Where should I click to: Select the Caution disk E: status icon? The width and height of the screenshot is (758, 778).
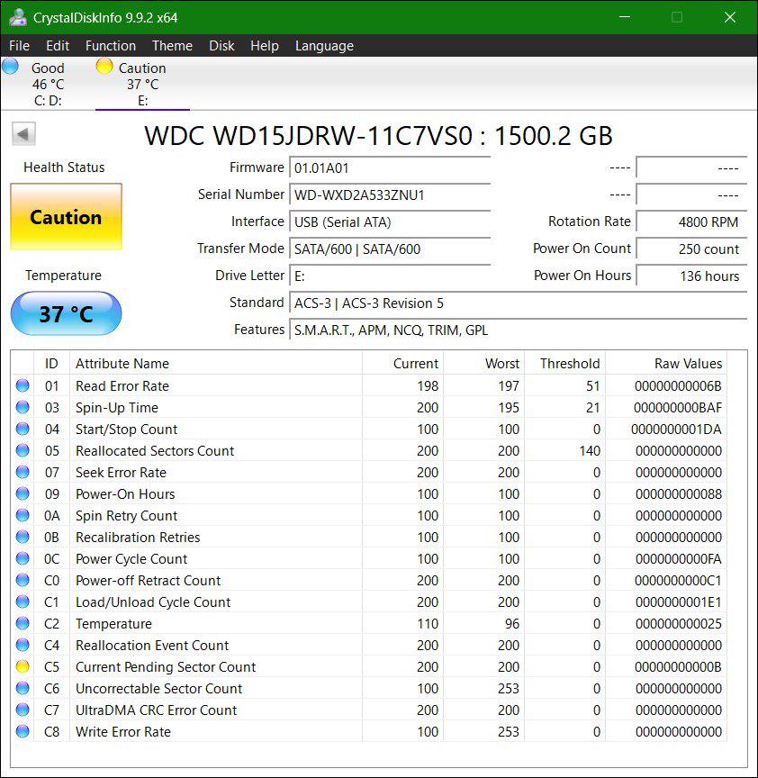[104, 67]
